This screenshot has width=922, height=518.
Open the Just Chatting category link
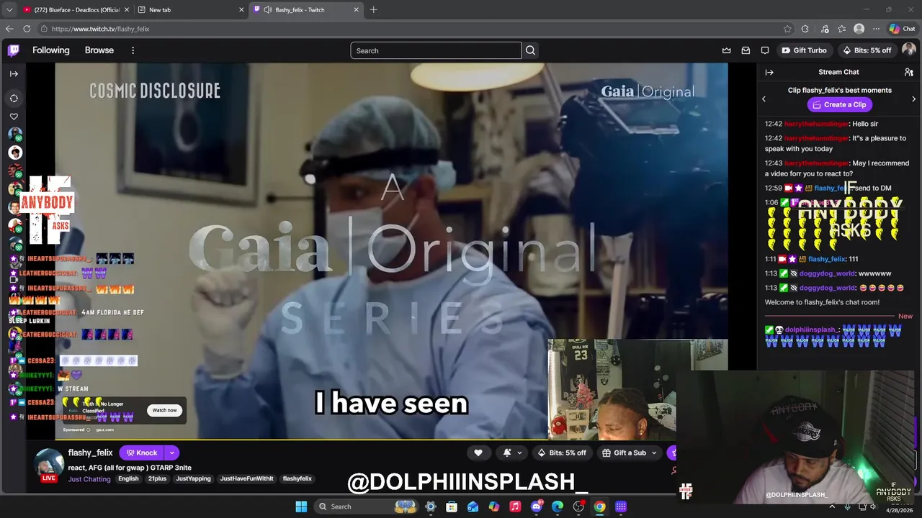89,478
